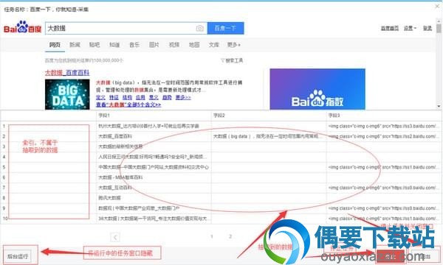This screenshot has height=265, width=443.
Task: Switch to the 贴吧 tab
Action: pos(95,45)
